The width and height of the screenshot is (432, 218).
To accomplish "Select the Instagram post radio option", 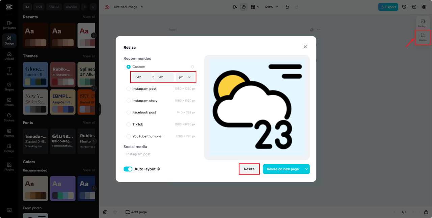I will 129,89.
